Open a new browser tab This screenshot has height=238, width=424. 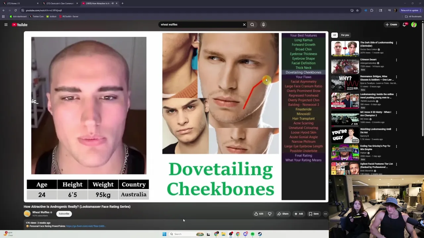pos(122,3)
